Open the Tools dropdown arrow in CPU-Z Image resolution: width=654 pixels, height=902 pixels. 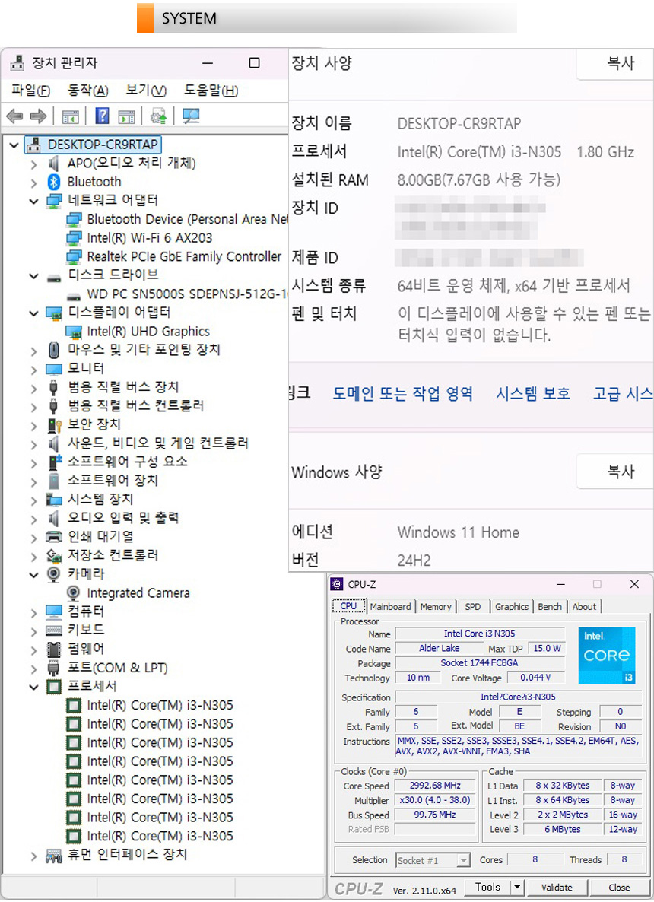tap(517, 887)
